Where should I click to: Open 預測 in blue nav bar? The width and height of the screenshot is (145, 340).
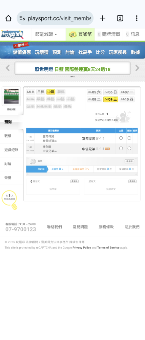click(x=57, y=52)
